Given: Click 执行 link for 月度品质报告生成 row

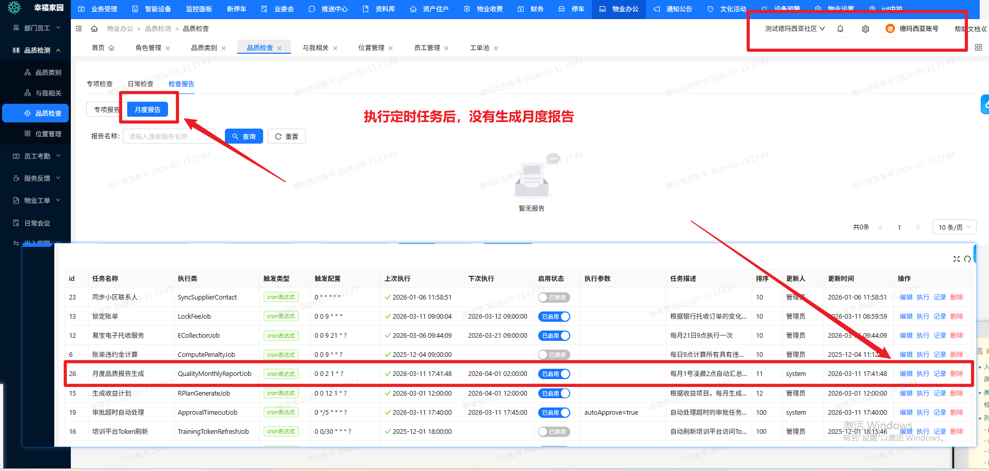Looking at the screenshot, I should pos(923,374).
